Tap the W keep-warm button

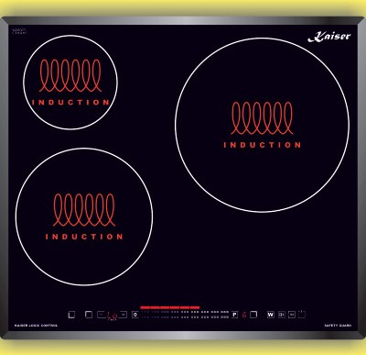[x=271, y=315]
